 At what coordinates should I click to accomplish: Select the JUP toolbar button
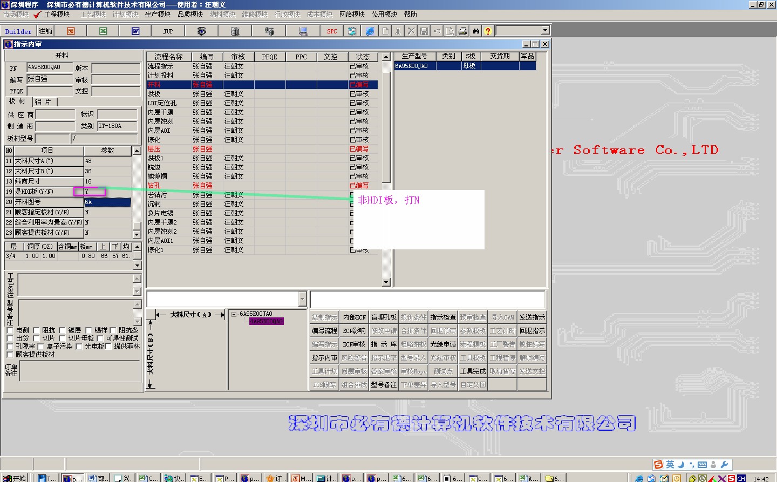click(168, 31)
